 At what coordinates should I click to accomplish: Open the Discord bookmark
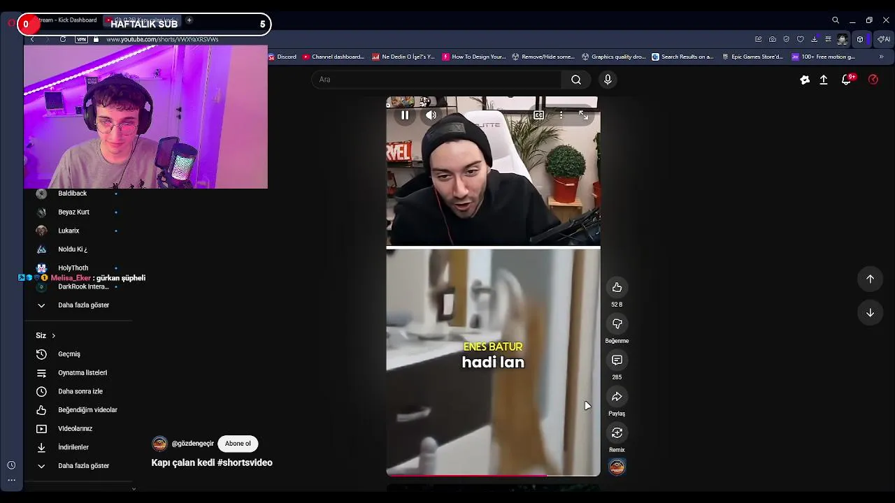coord(282,57)
